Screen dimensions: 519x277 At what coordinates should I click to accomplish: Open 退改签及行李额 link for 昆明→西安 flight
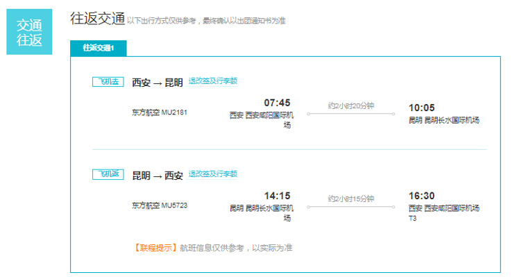pos(212,174)
